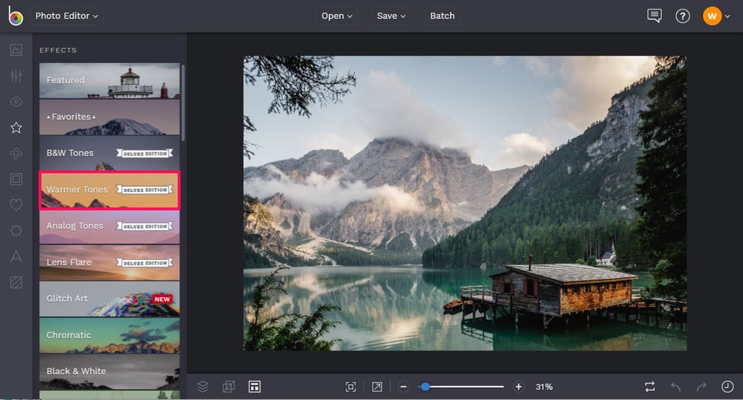Expand the user account arrow
The image size is (743, 400).
click(x=727, y=16)
